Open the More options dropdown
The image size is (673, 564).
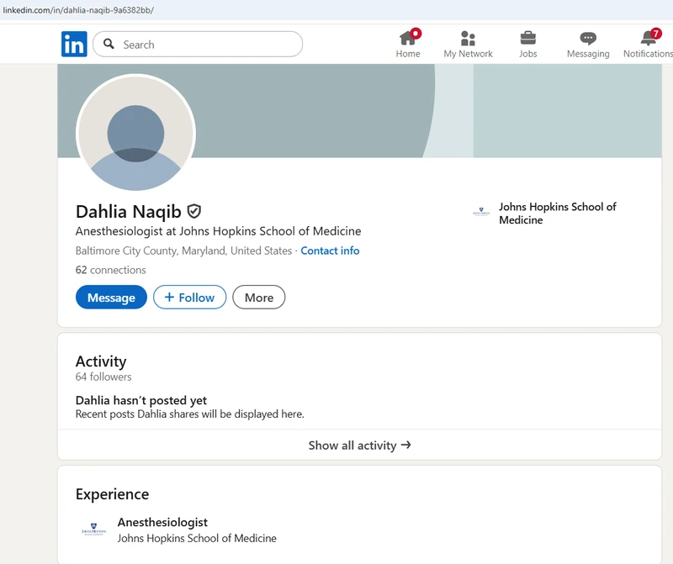click(258, 298)
